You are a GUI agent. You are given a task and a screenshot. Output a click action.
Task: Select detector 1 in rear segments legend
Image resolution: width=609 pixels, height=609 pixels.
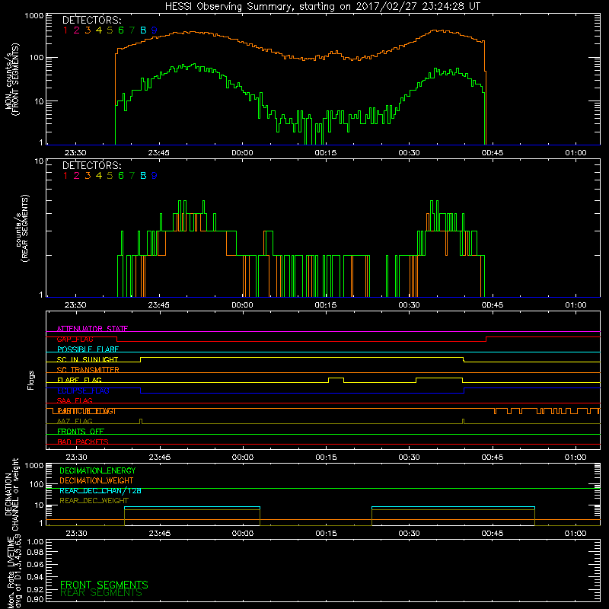[65, 176]
